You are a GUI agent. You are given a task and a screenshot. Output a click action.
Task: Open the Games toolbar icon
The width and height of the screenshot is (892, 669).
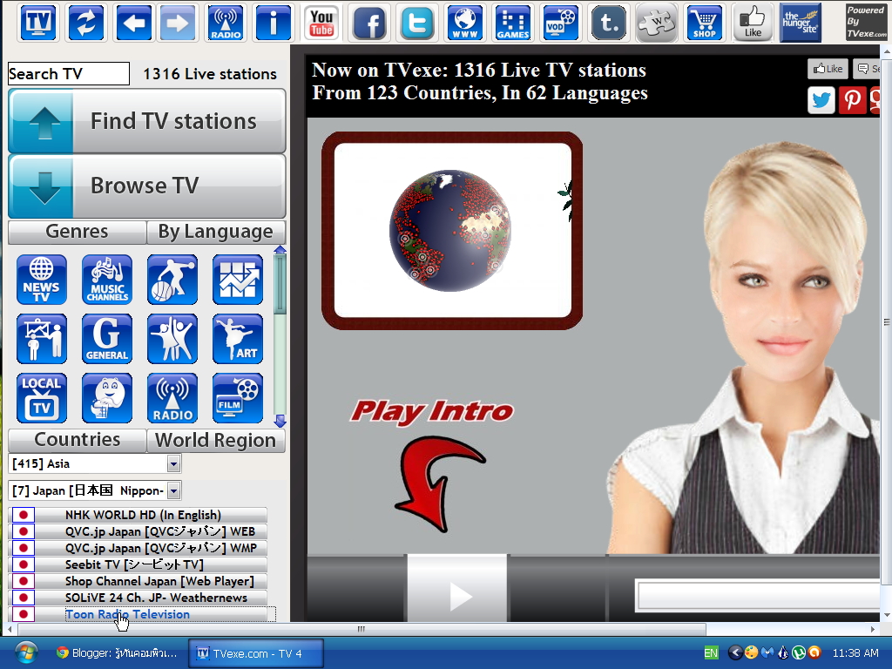[513, 23]
